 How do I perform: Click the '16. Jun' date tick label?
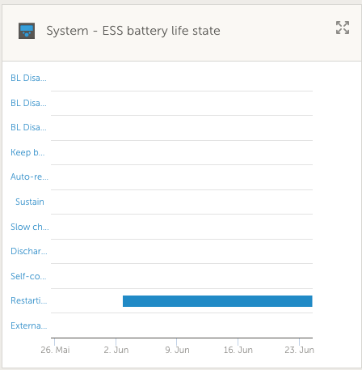(238, 350)
